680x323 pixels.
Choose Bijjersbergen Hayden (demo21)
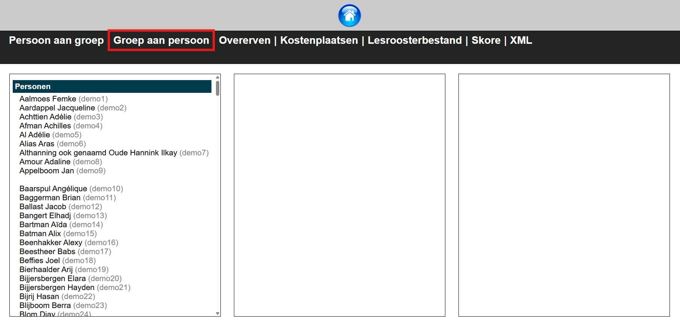75,287
